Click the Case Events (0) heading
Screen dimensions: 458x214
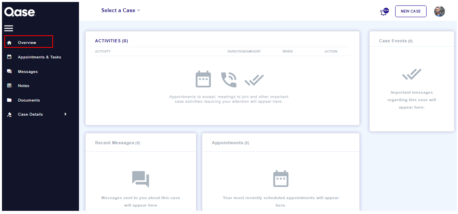(x=396, y=41)
